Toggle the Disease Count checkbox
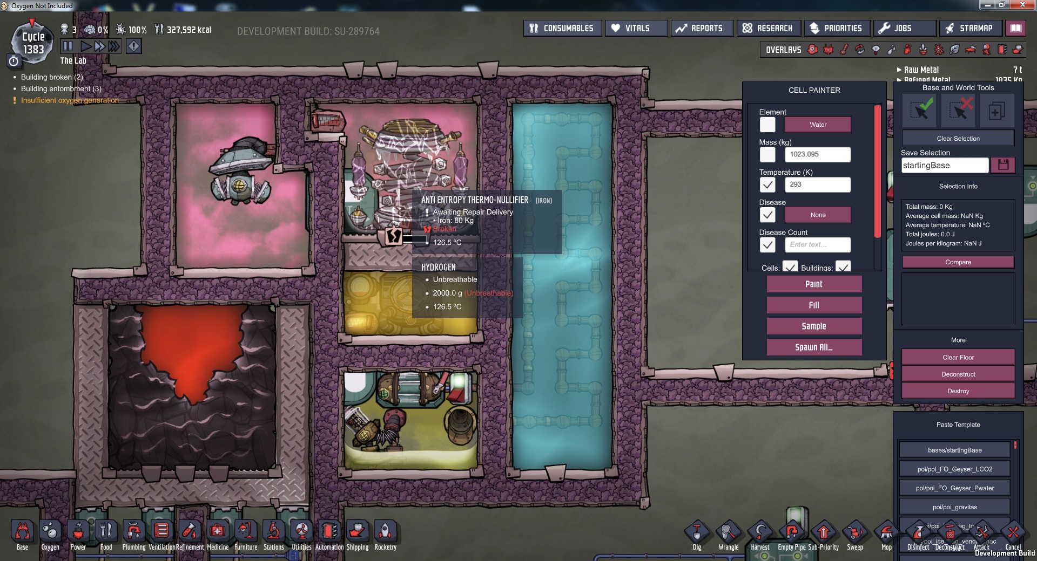Image resolution: width=1037 pixels, height=561 pixels. coord(767,245)
